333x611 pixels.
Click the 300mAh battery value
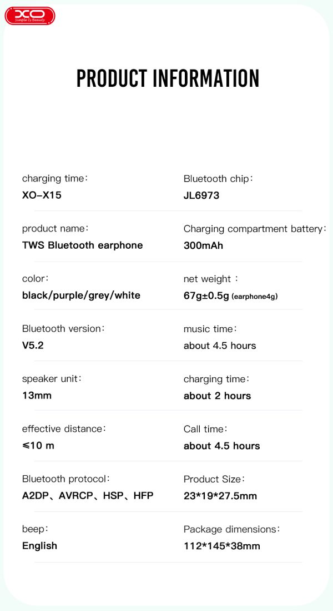pyautogui.click(x=203, y=245)
